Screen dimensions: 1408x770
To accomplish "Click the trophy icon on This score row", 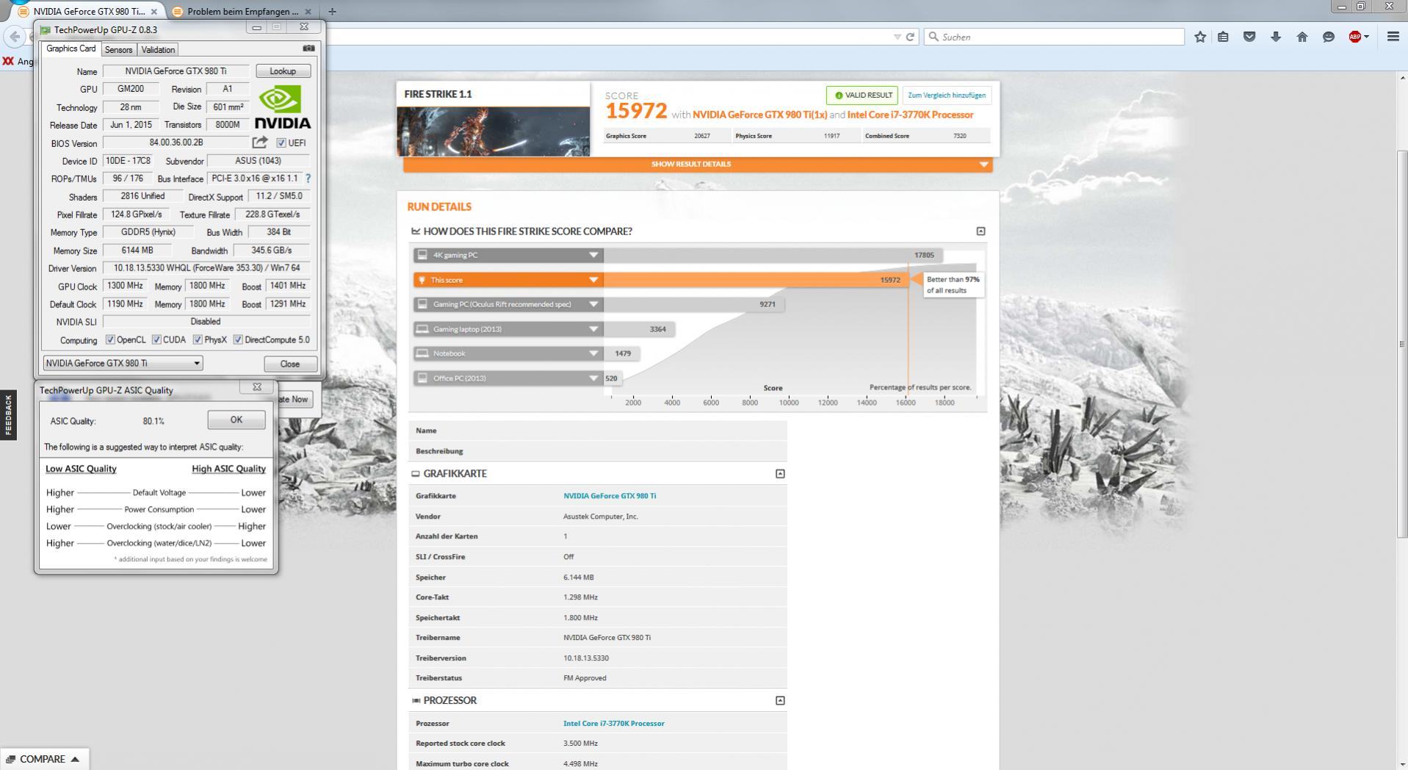I will point(422,280).
